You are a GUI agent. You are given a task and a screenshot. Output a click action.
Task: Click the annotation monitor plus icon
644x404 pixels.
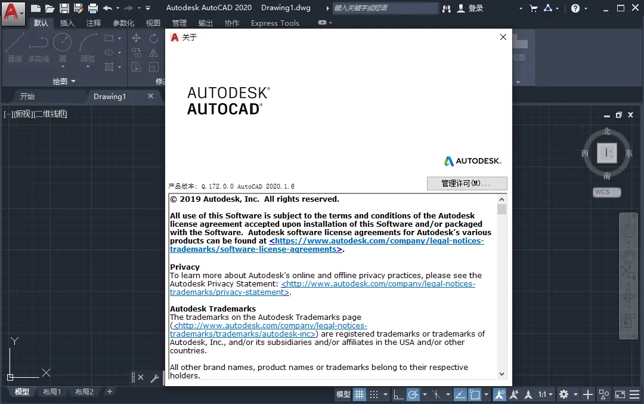588,394
